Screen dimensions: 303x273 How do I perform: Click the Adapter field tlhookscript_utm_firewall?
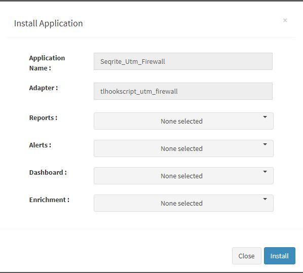pyautogui.click(x=183, y=91)
